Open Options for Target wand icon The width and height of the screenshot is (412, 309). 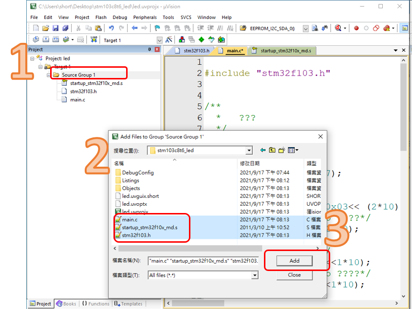[169, 39]
